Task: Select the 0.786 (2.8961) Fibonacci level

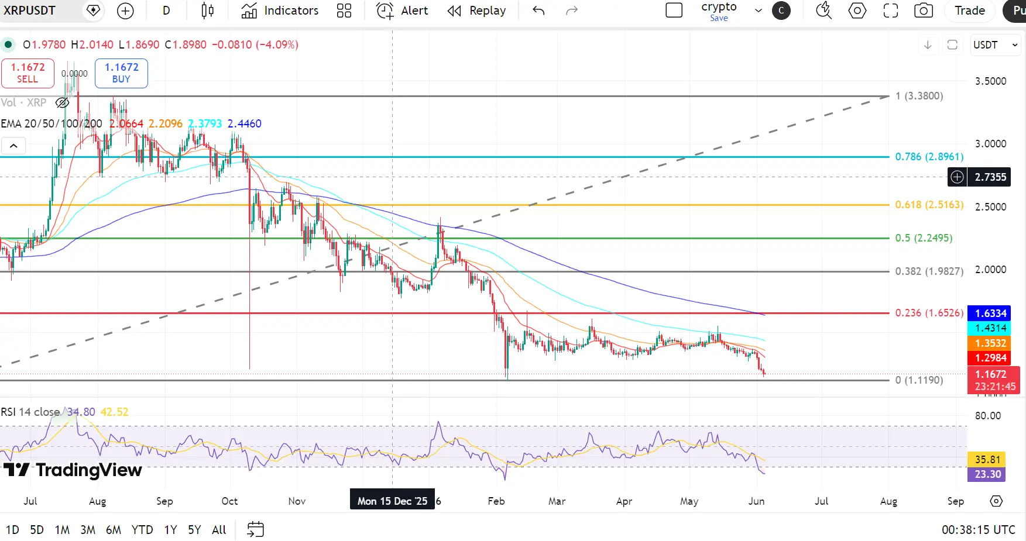Action: [929, 157]
